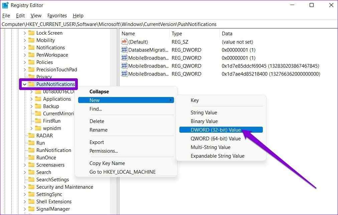Choose Rename in the context menu
Screen dimensions: 338x215
click(126, 130)
